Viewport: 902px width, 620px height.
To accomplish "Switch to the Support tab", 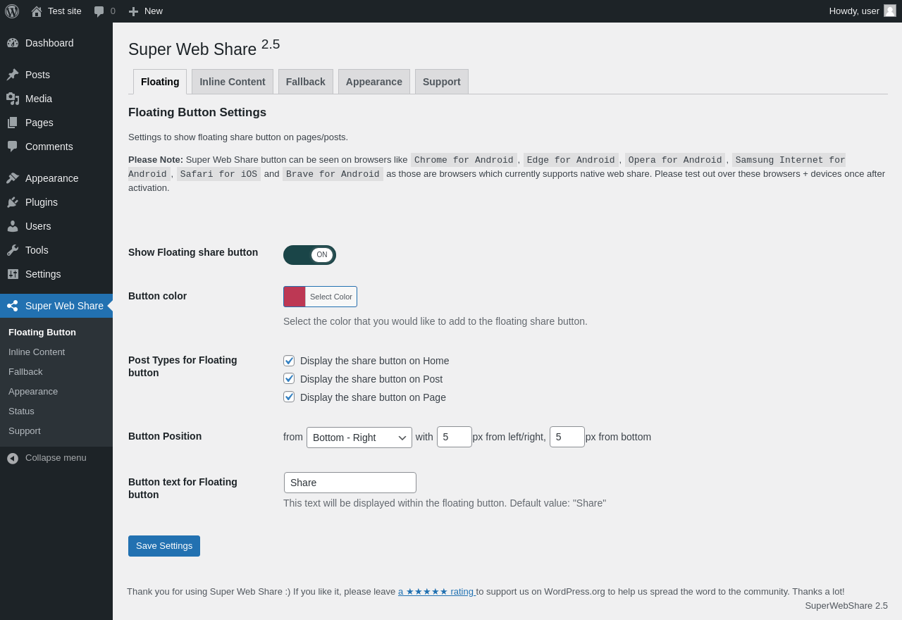I will pyautogui.click(x=442, y=82).
